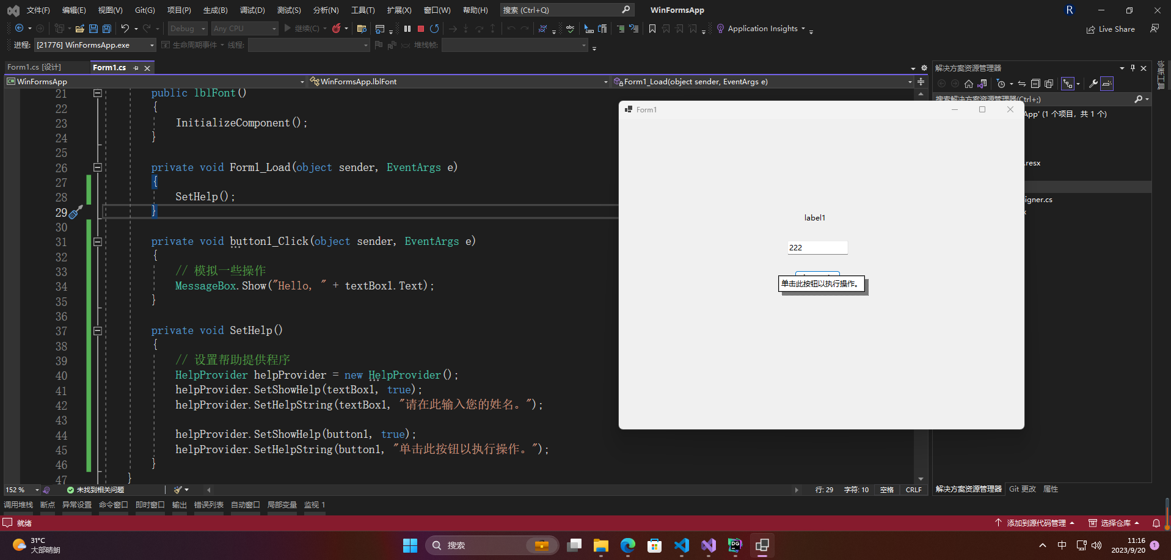Click the Application Insights lightbulb icon

[720, 28]
